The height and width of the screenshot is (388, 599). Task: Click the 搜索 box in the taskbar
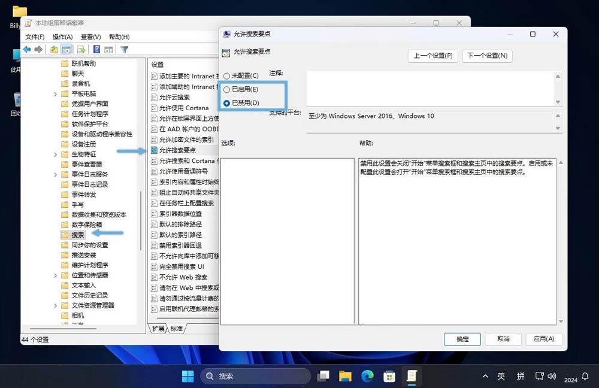[x=255, y=376]
